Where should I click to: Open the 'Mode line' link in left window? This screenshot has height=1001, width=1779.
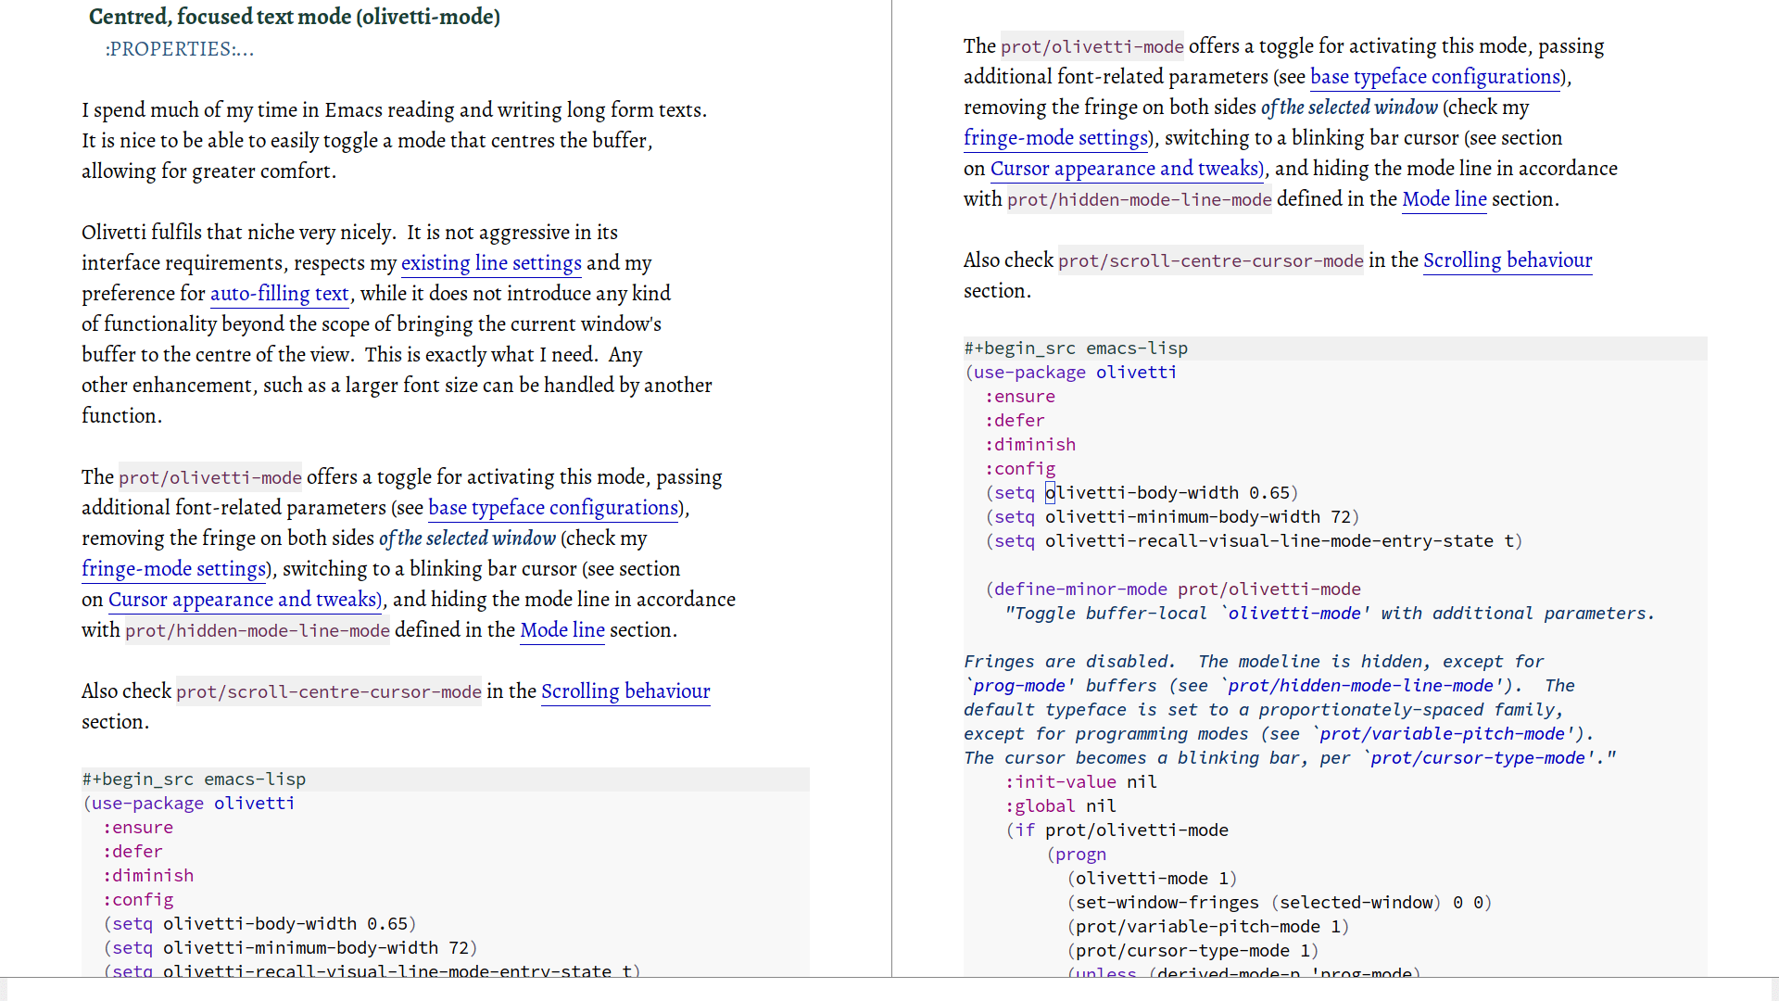click(562, 630)
